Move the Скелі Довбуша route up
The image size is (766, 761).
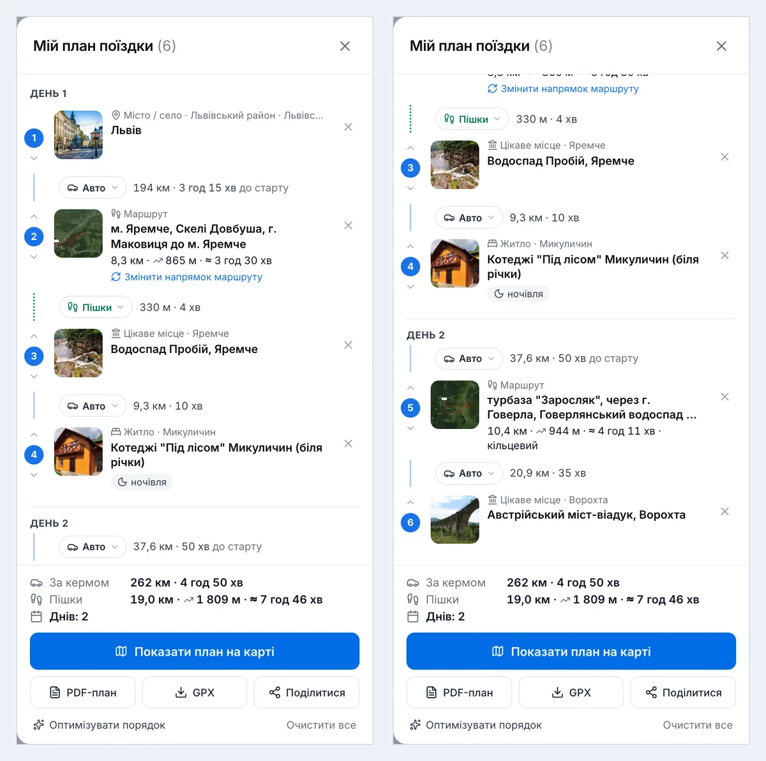point(34,216)
